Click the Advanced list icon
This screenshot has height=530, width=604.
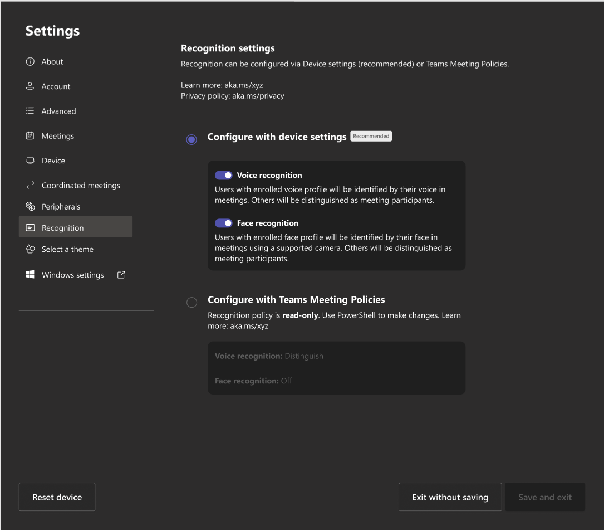pyautogui.click(x=30, y=111)
